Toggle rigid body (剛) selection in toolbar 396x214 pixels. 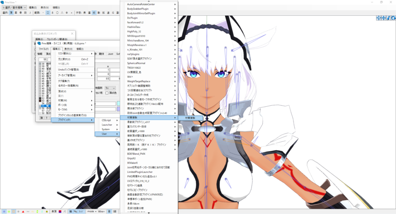pyautogui.click(x=25, y=13)
